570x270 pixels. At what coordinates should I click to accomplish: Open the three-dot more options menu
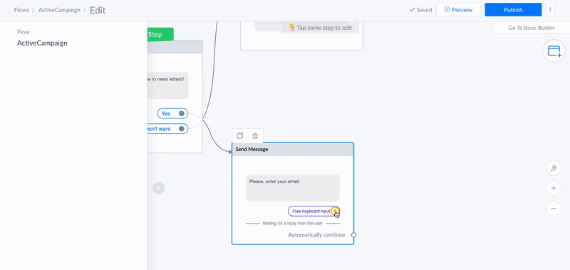(550, 10)
